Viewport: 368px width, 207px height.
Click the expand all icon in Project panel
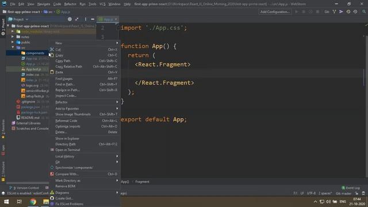coord(77,19)
